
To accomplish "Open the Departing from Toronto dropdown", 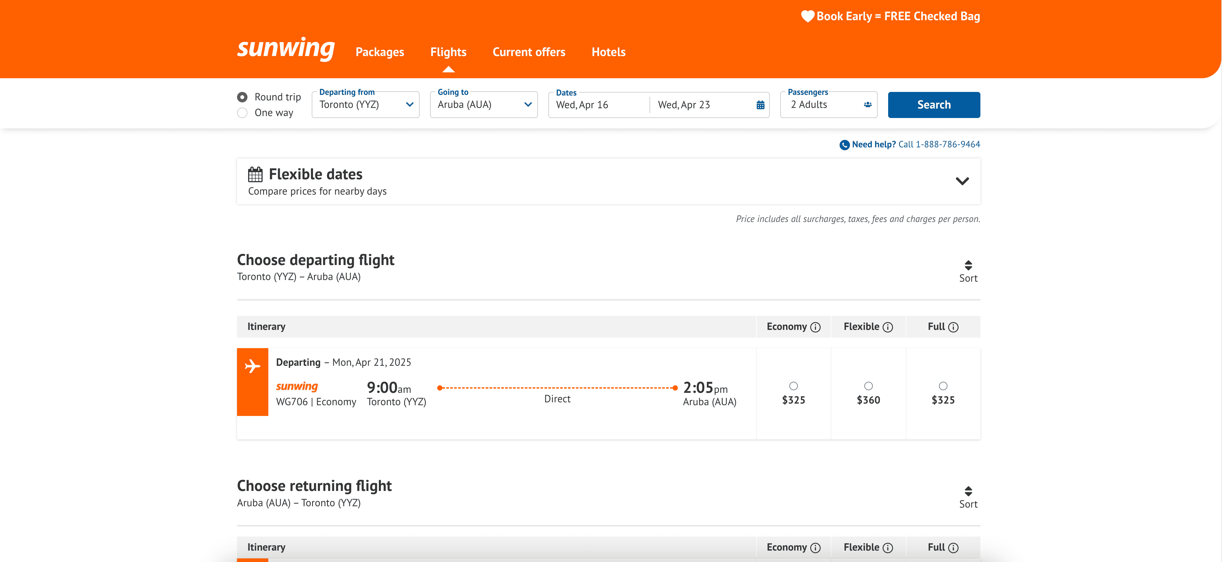I will [x=365, y=105].
